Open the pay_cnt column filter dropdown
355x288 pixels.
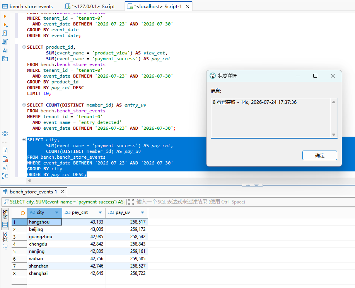100,212
